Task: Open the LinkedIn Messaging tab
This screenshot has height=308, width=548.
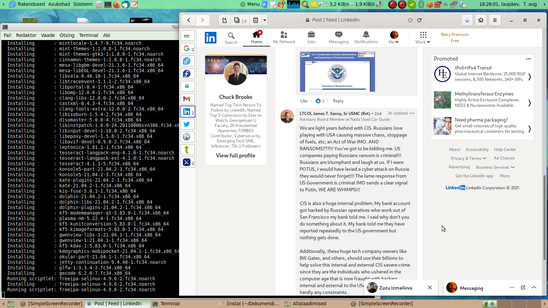Action: (x=338, y=38)
